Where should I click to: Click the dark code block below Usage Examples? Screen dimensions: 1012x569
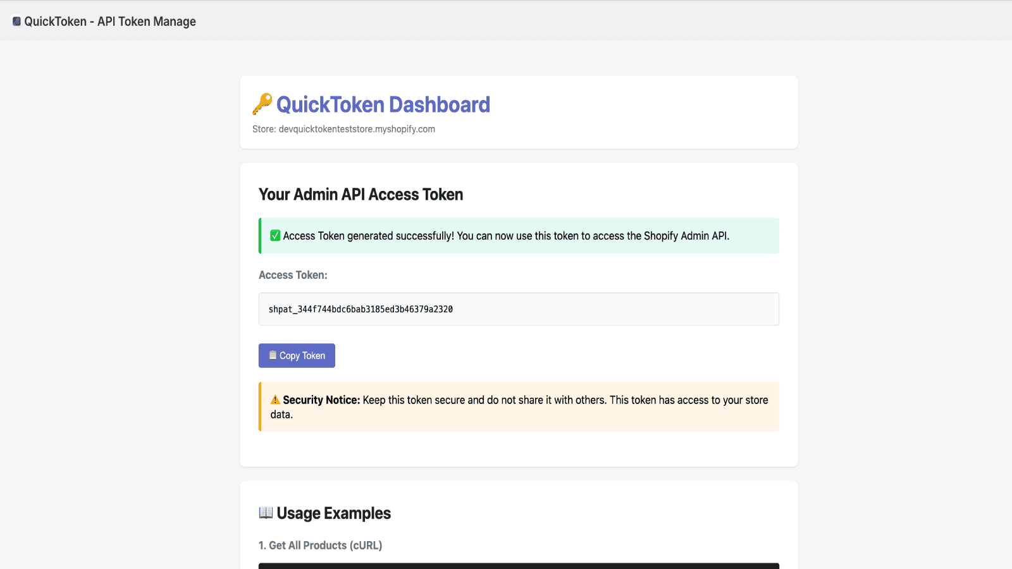518,566
